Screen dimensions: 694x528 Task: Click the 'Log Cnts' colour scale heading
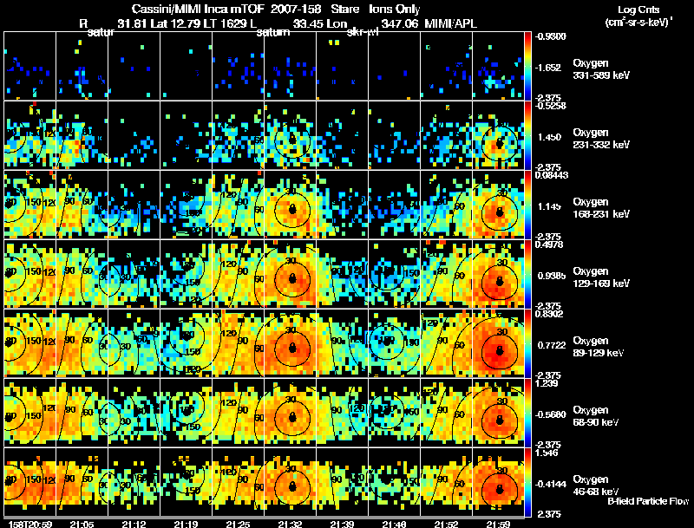pyautogui.click(x=638, y=10)
